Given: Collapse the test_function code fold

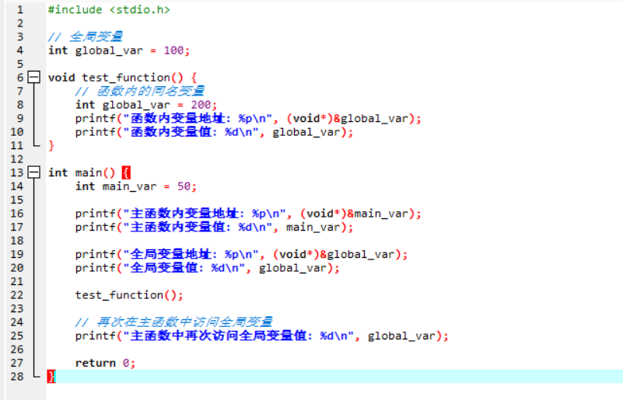Looking at the screenshot, I should pyautogui.click(x=33, y=77).
